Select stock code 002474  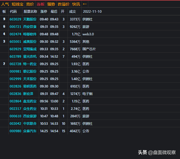16,34
